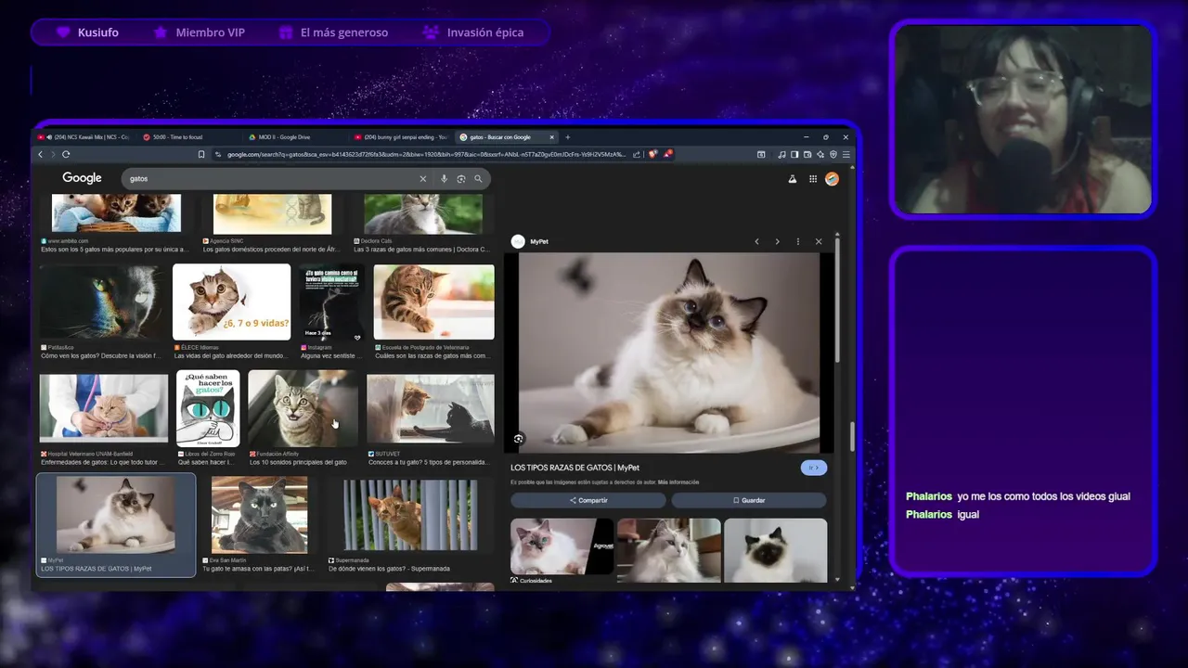Open a new browser tab with plus
Viewport: 1188px width, 668px height.
pyautogui.click(x=568, y=137)
